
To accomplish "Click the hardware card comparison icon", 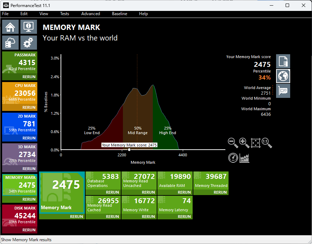I will point(283,90).
